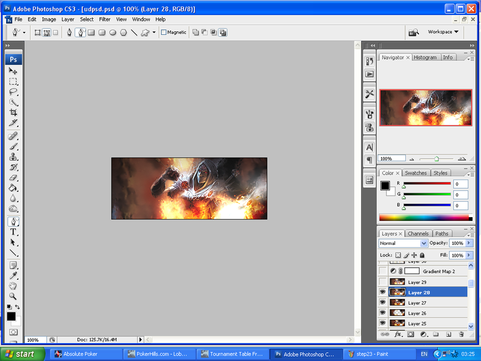This screenshot has height=361, width=481.
Task: Open the Select menu
Action: [87, 19]
